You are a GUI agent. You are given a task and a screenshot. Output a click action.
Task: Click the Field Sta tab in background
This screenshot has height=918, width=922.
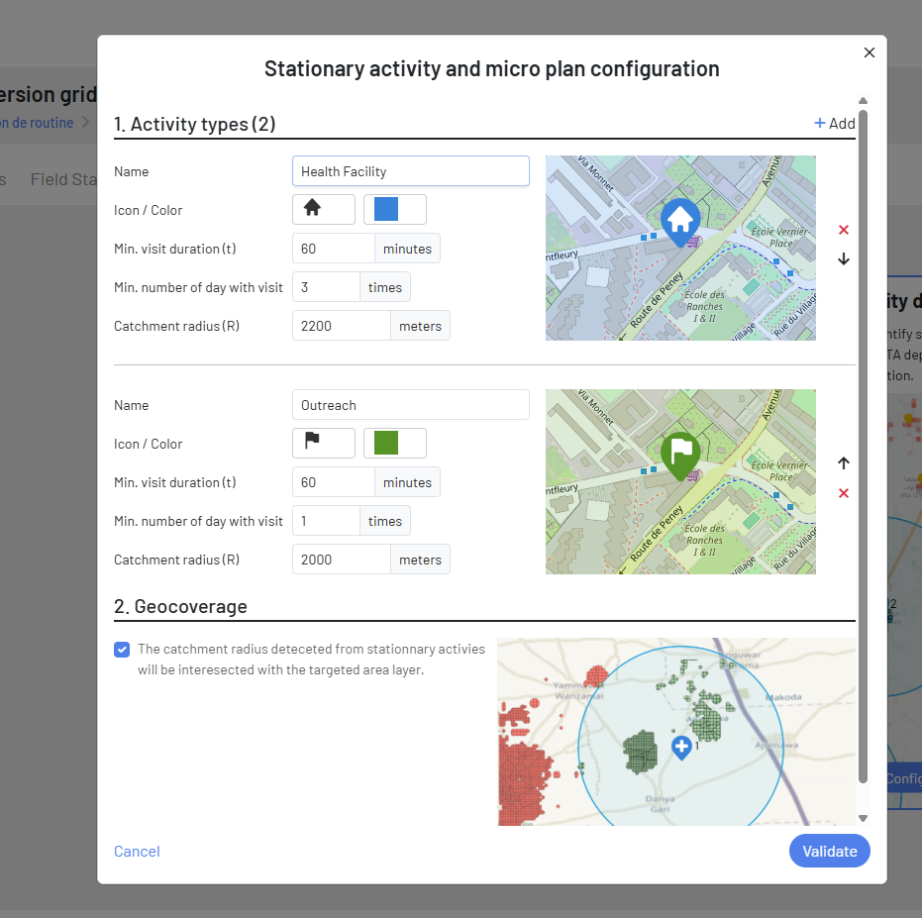(63, 179)
